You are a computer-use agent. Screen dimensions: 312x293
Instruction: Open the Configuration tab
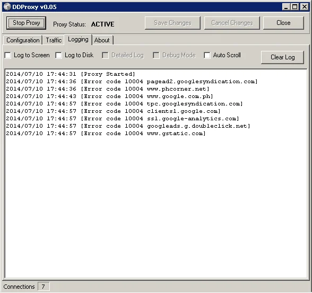click(x=23, y=40)
